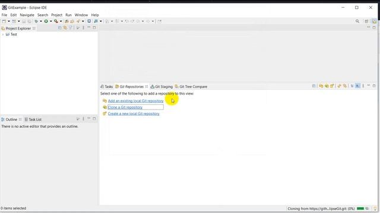Switch to the Git Tree Compare tab
This screenshot has width=380, height=213.
point(191,86)
